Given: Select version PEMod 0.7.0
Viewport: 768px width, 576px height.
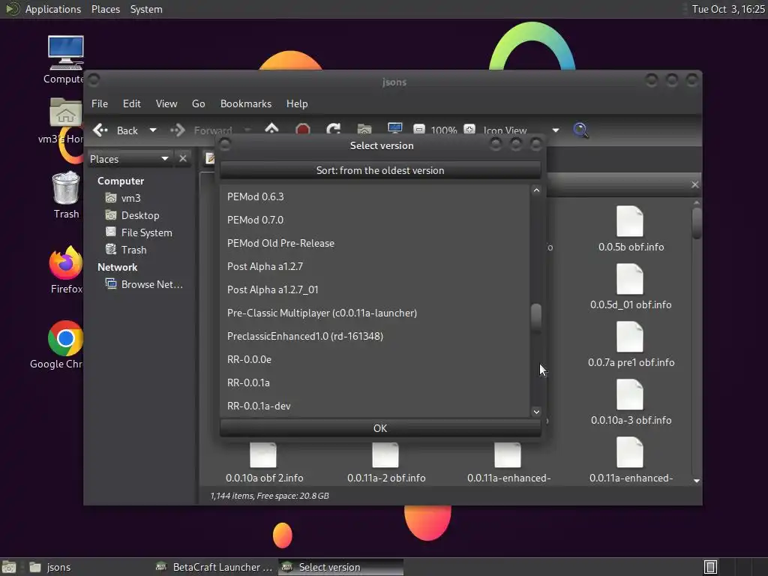Looking at the screenshot, I should point(375,220).
